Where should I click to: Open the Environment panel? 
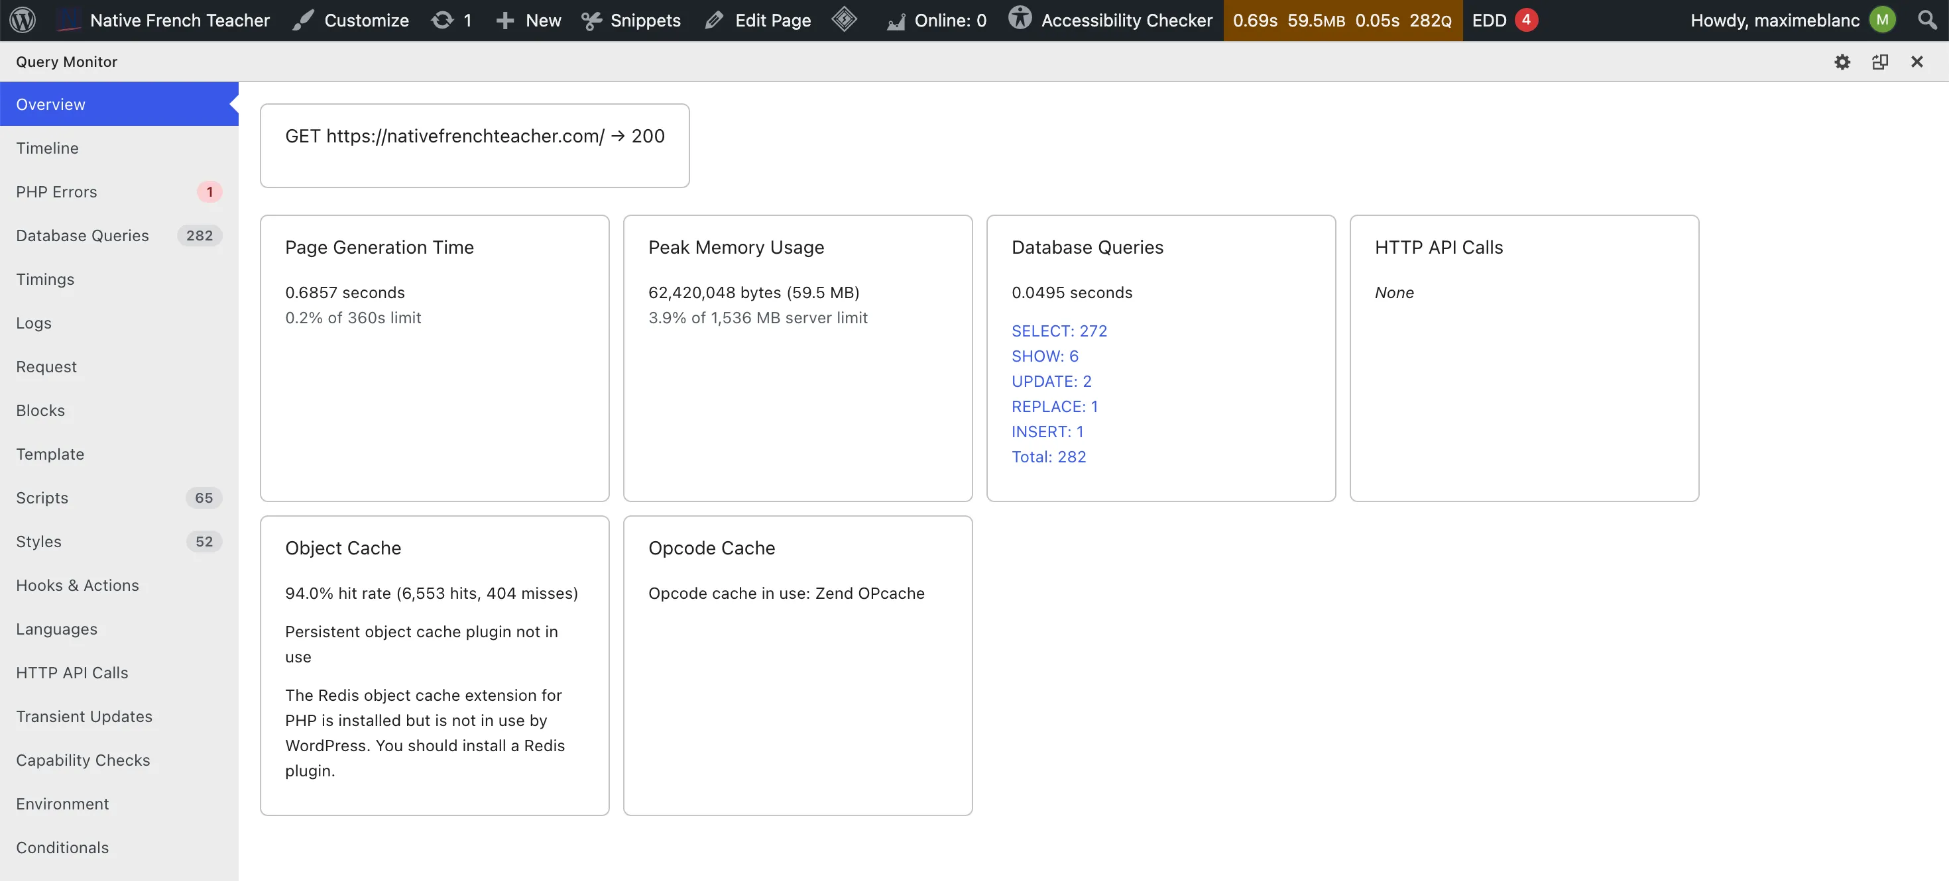[x=119, y=805]
